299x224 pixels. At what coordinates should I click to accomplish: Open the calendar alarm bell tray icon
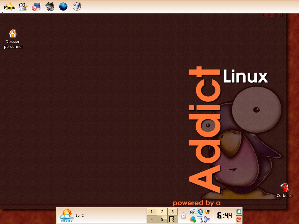(x=200, y=219)
